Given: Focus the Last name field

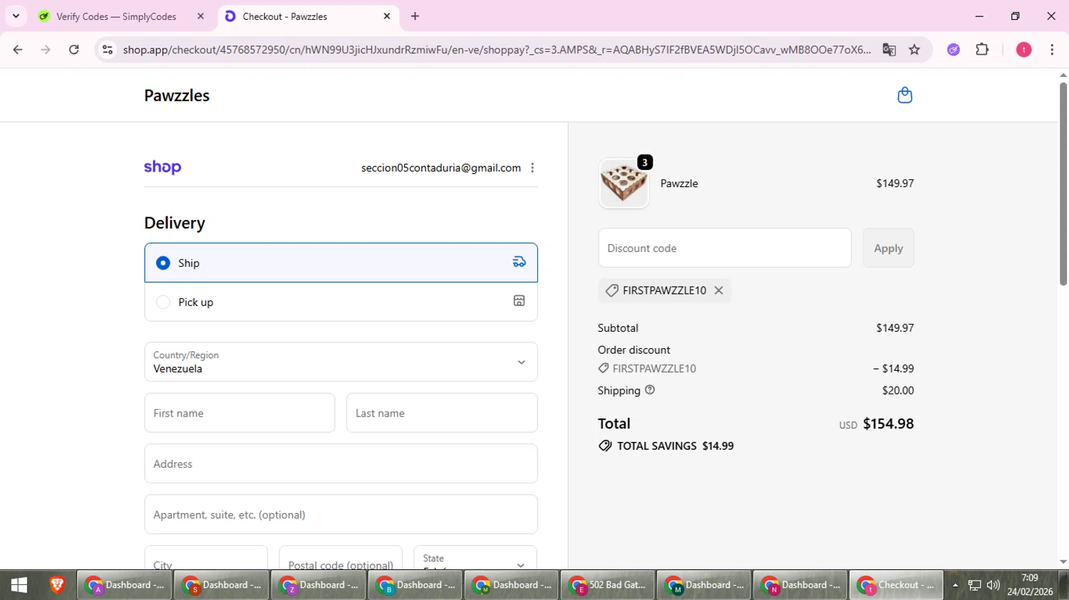Looking at the screenshot, I should click(442, 413).
